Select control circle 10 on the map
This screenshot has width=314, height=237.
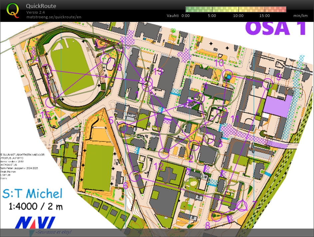[x=228, y=74]
